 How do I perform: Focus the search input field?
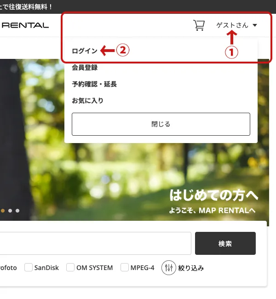coord(95,243)
